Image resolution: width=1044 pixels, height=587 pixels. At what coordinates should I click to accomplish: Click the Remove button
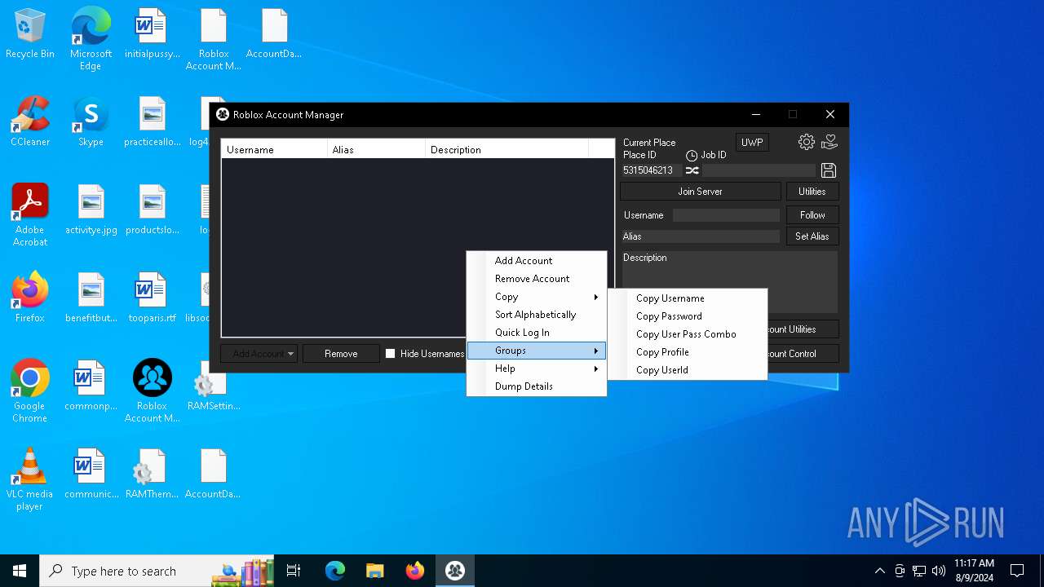coord(341,354)
